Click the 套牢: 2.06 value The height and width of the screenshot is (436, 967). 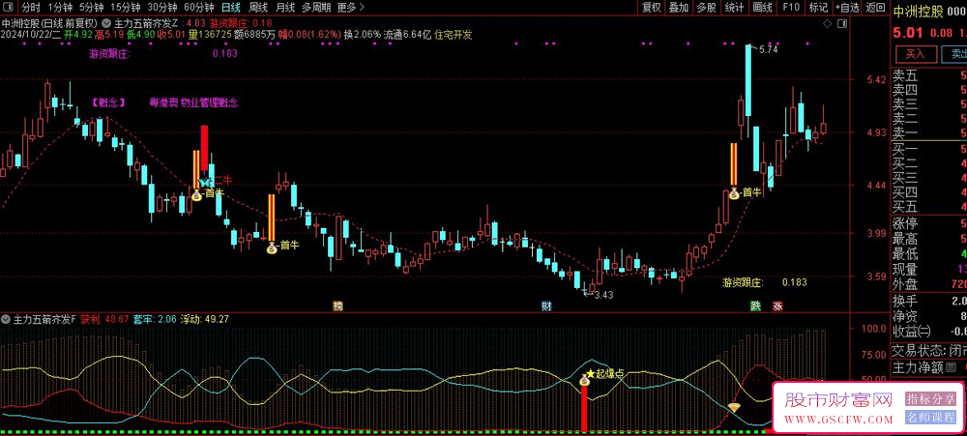(155, 319)
